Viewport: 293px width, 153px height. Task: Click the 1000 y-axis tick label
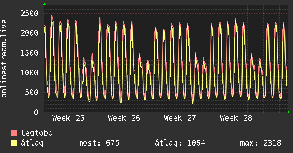[x=30, y=73]
